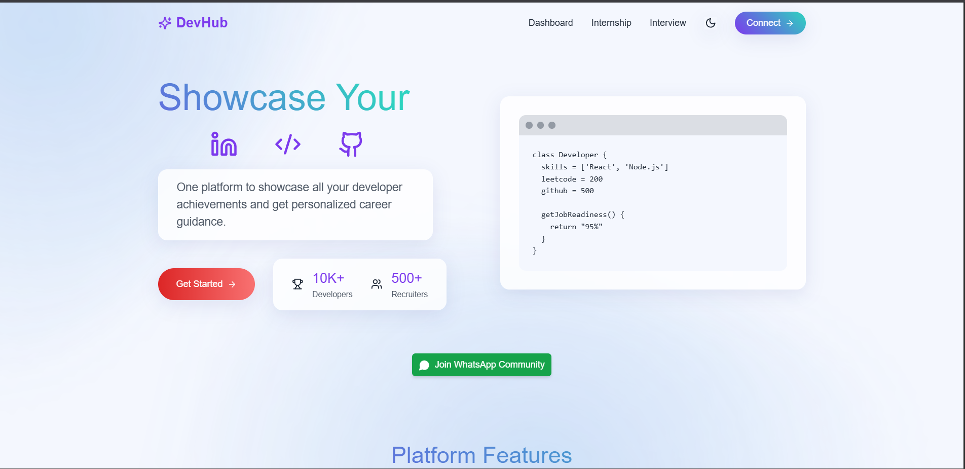Select the LinkedIn icon under the headline
Image resolution: width=965 pixels, height=469 pixels.
(x=224, y=144)
